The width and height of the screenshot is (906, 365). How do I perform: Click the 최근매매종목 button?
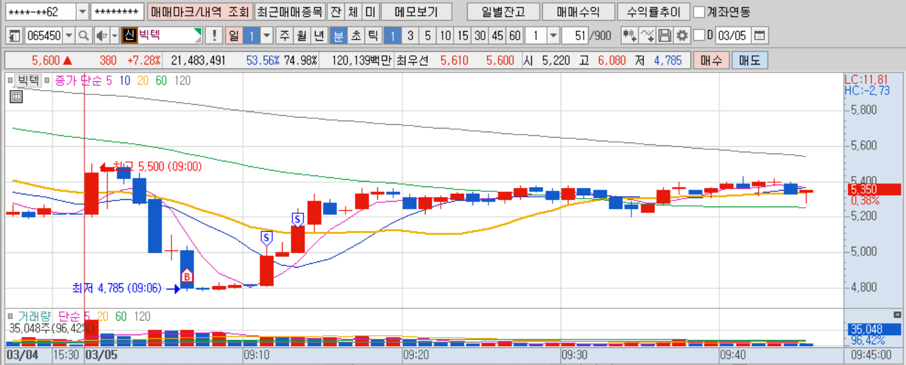click(x=289, y=12)
